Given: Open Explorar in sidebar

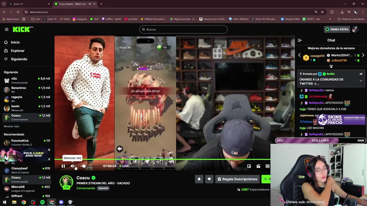Looking at the screenshot, I should pos(17,51).
